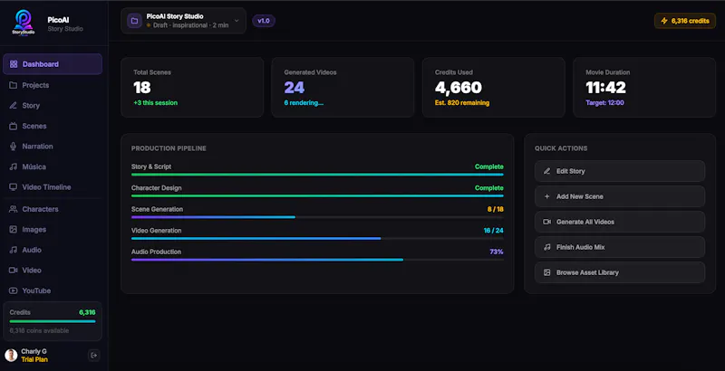This screenshot has height=371, width=725.
Task: Click the "8 / 18" scene count
Action: 495,209
